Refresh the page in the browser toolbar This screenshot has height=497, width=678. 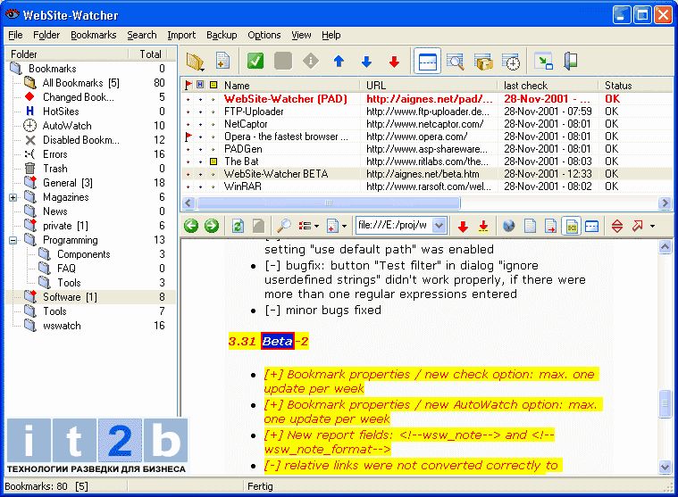(238, 226)
